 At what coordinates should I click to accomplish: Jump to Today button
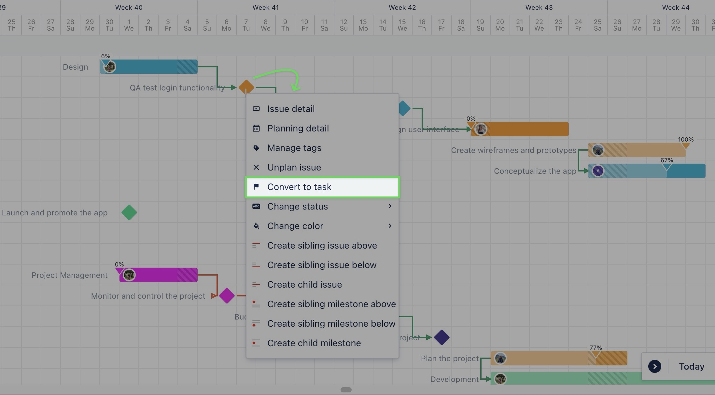[691, 366]
